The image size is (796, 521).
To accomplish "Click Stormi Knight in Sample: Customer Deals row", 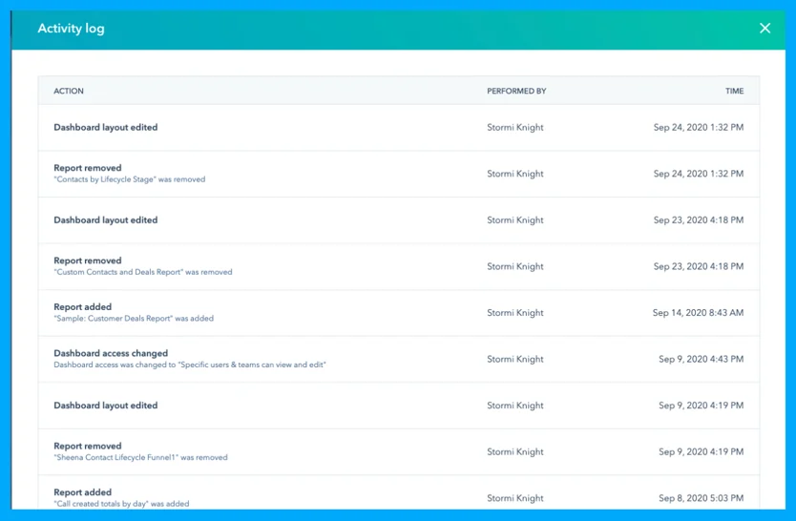I will click(515, 313).
